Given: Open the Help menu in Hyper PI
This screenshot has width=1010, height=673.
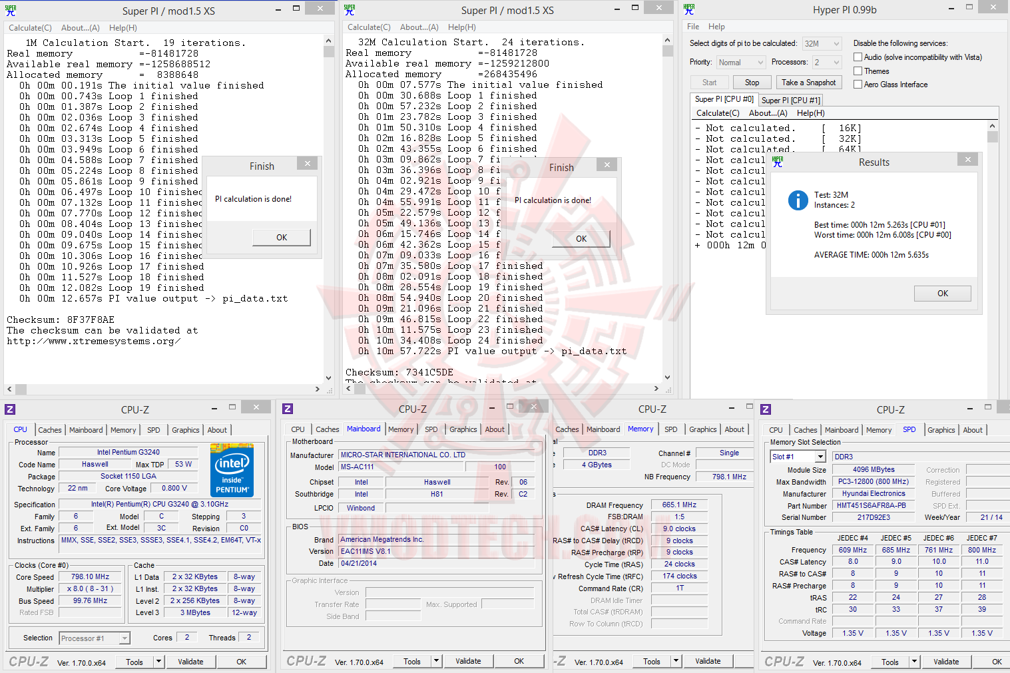Looking at the screenshot, I should click(x=716, y=27).
